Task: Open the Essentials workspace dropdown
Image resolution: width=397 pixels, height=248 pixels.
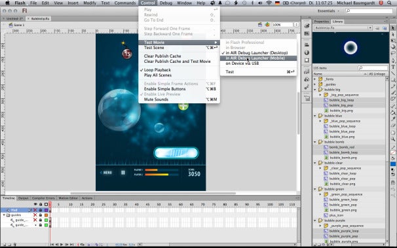Action: pyautogui.click(x=328, y=11)
